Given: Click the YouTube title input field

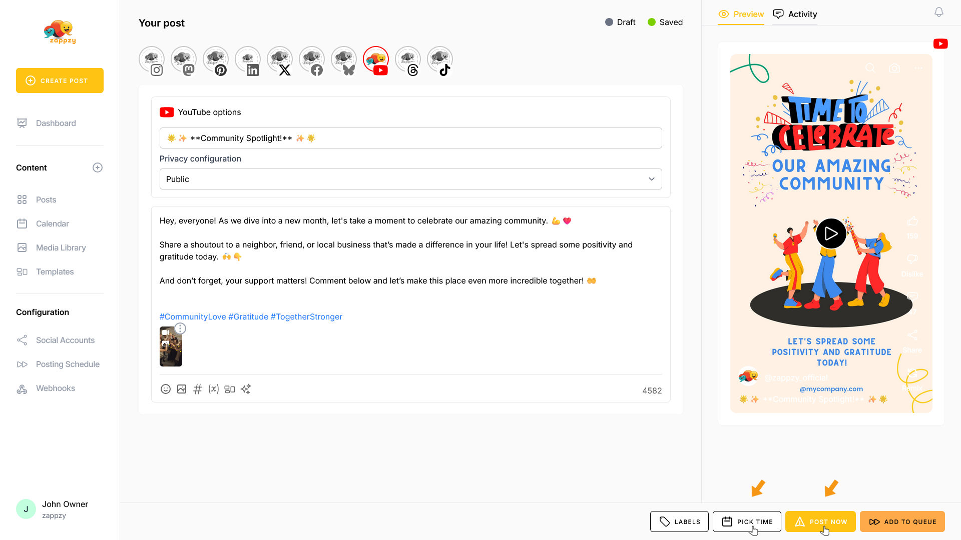Looking at the screenshot, I should pos(410,138).
